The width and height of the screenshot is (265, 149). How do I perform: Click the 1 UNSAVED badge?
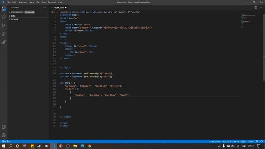pos(30,12)
